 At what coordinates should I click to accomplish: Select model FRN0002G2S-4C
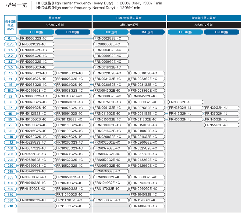(x=36, y=38)
